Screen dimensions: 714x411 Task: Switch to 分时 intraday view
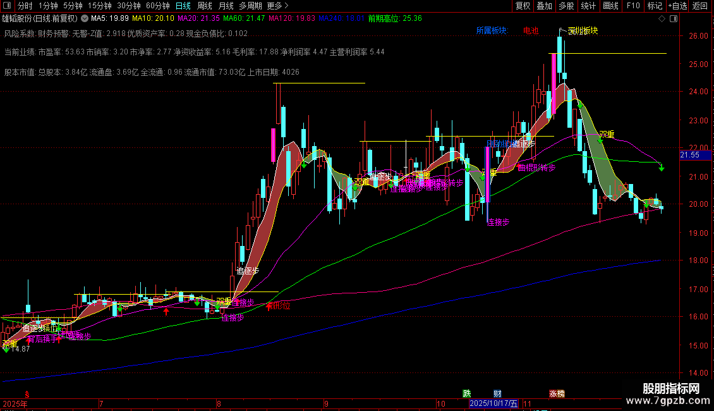tap(25, 6)
